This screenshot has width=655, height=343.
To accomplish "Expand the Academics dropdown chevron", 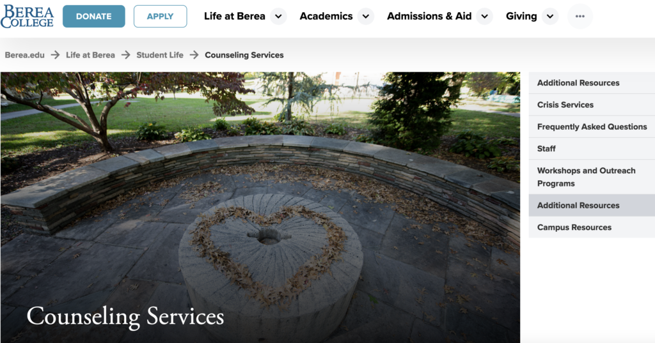I will (x=365, y=16).
